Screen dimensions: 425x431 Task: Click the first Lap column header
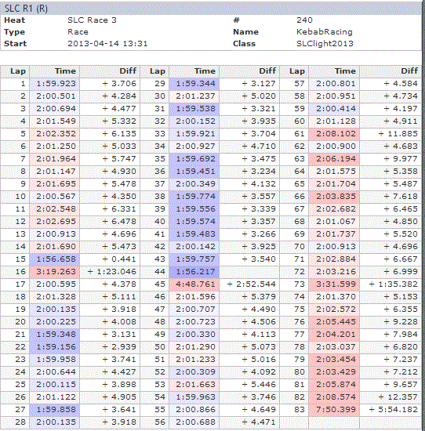coord(18,71)
